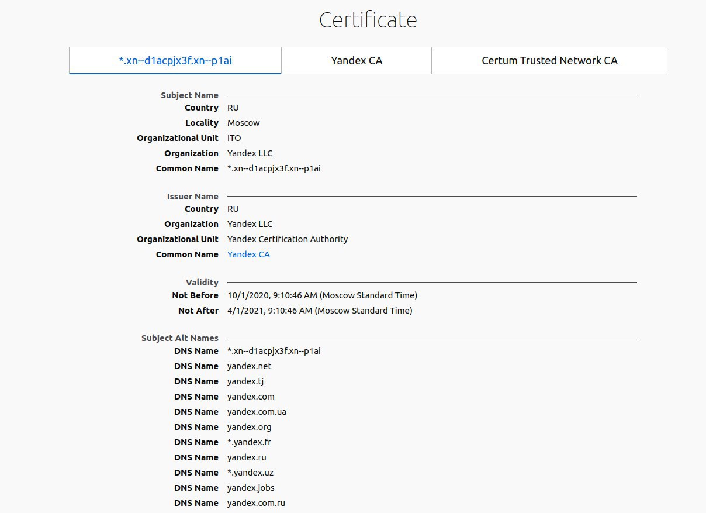Click the Not Before label
Screen dimensions: 706x513
(195, 295)
